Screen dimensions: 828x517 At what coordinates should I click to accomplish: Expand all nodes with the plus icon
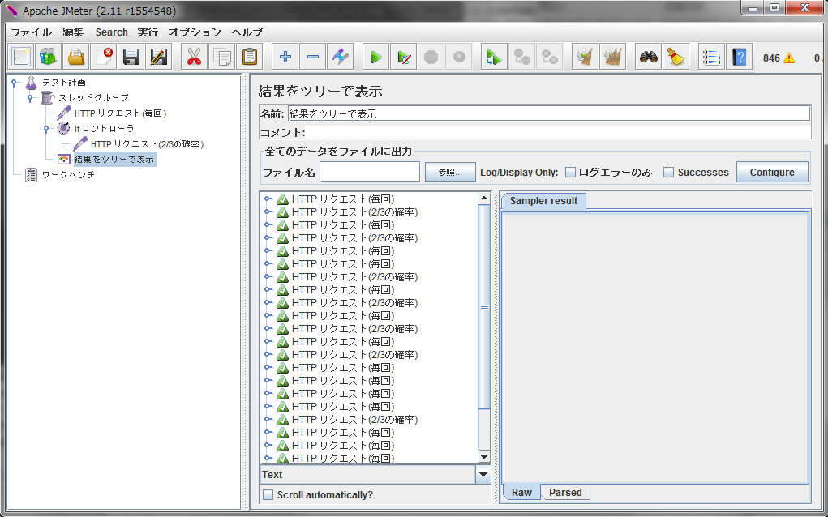[285, 57]
